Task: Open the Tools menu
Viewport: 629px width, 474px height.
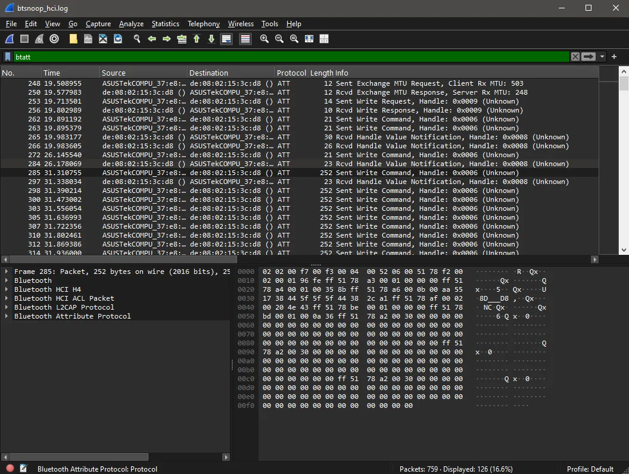Action: tap(270, 24)
